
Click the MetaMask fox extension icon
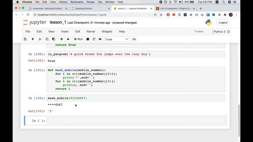[174, 15]
